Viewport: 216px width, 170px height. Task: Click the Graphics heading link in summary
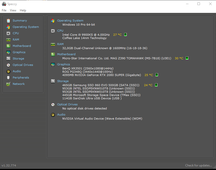pyautogui.click(x=64, y=64)
